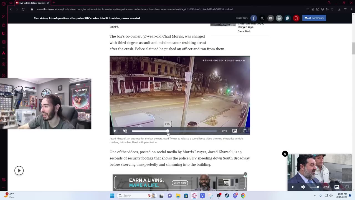Open 'lawyer says' related article thumbnail
The image size is (355, 200).
223,25
